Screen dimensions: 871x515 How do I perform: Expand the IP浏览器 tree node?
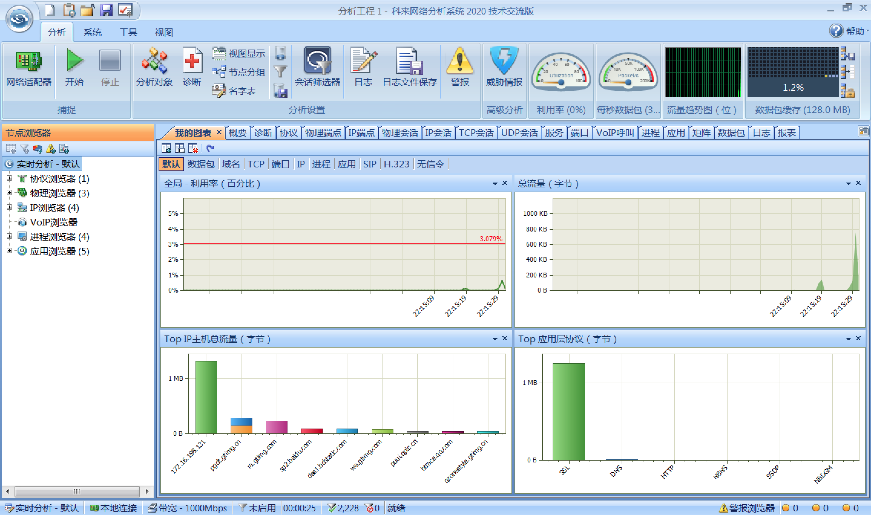9,208
